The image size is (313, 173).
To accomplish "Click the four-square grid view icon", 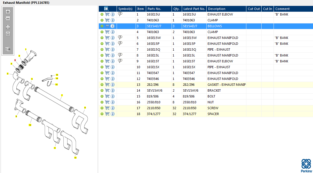I will pyautogui.click(x=8, y=27).
